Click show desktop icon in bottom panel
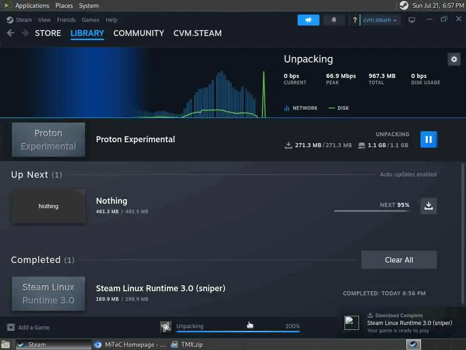 click(x=5, y=345)
